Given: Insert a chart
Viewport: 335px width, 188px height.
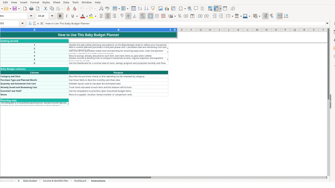Looking at the screenshot, I should (x=167, y=9).
